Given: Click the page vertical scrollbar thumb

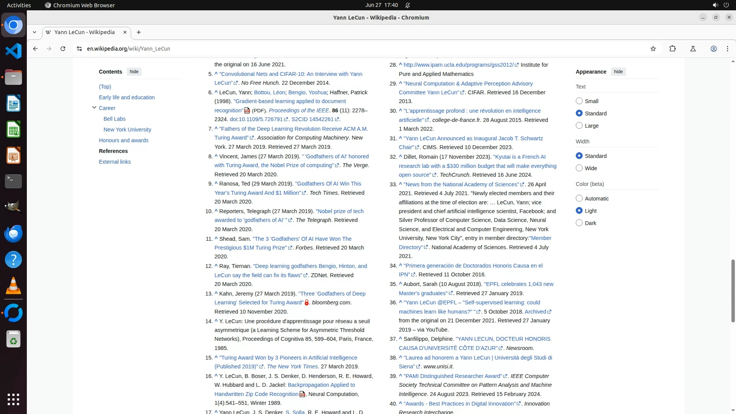Looking at the screenshot, I should tap(733, 291).
